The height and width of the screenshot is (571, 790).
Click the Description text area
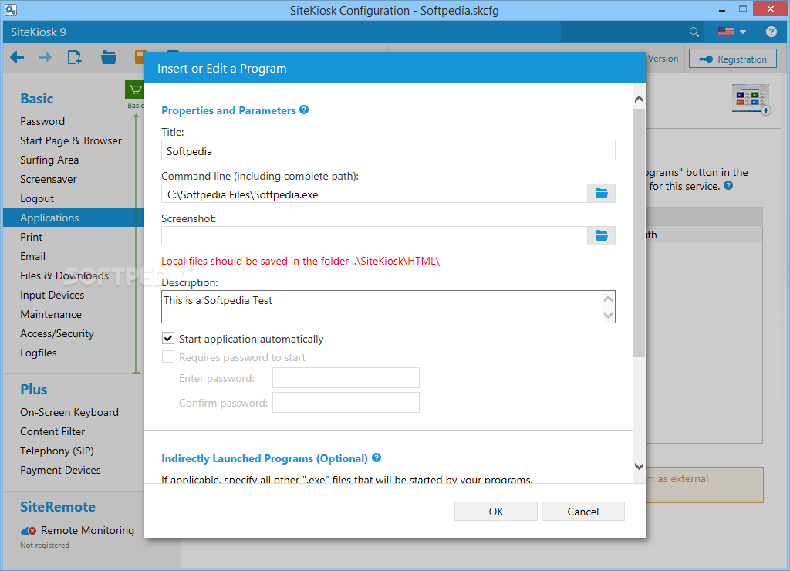388,306
